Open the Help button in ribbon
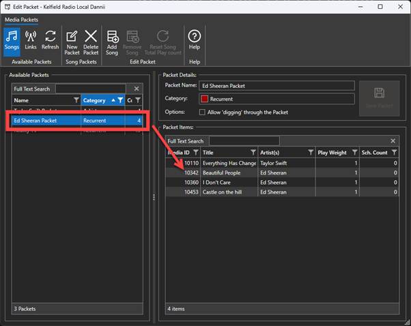Screen dimensions: 411x326 click(x=194, y=40)
